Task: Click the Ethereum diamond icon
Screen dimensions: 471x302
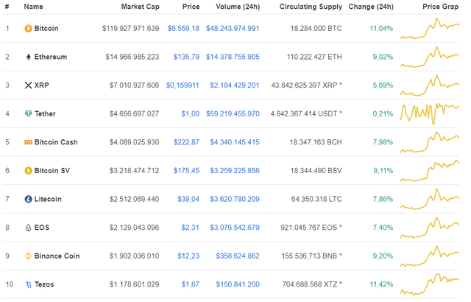Action: (28, 57)
